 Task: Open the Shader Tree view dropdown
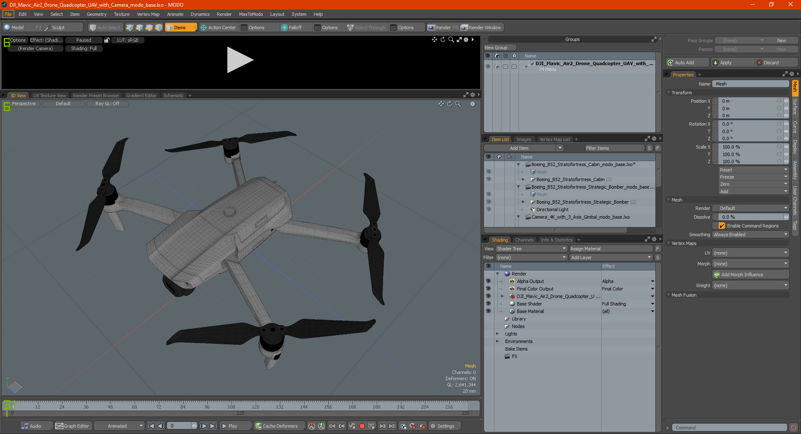[531, 249]
